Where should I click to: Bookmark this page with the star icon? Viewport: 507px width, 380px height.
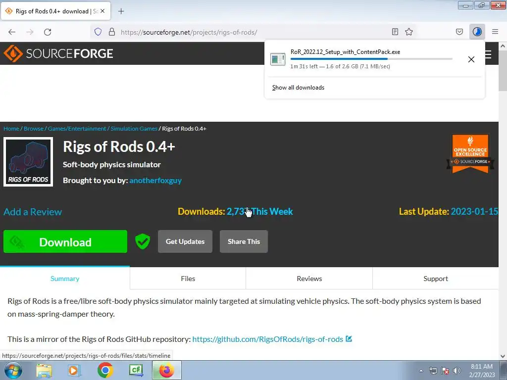[x=409, y=32]
